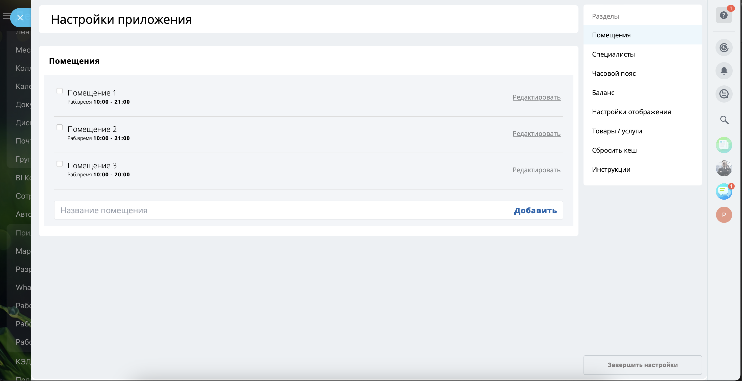Image resolution: width=742 pixels, height=381 pixels.
Task: Click the magnifying glass search icon
Action: [x=724, y=120]
